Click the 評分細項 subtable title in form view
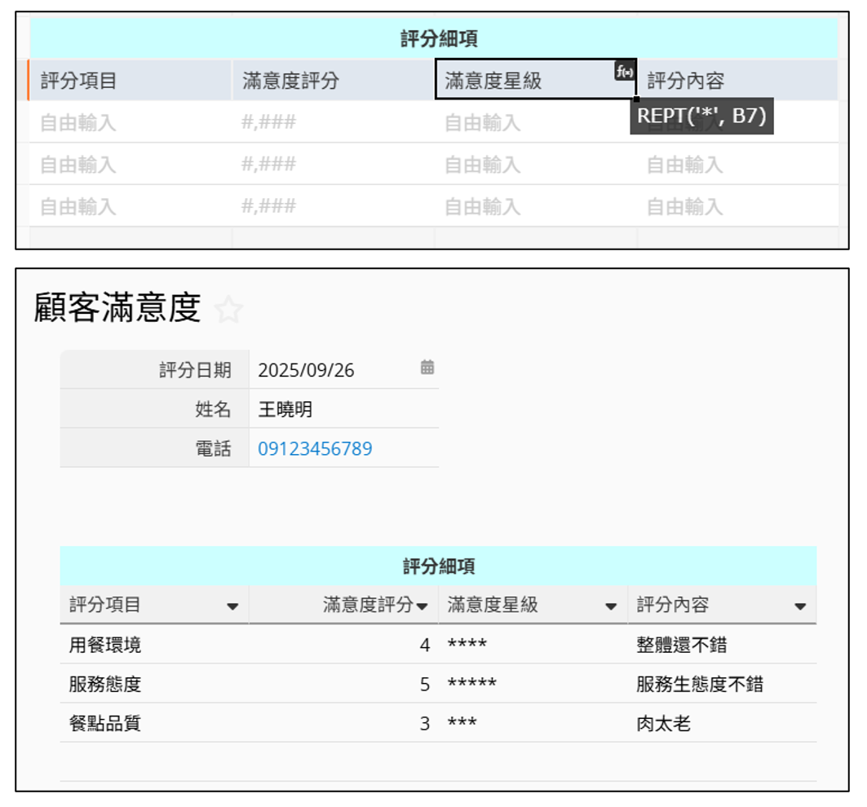Screen dimensions: 867x807 pos(438,567)
